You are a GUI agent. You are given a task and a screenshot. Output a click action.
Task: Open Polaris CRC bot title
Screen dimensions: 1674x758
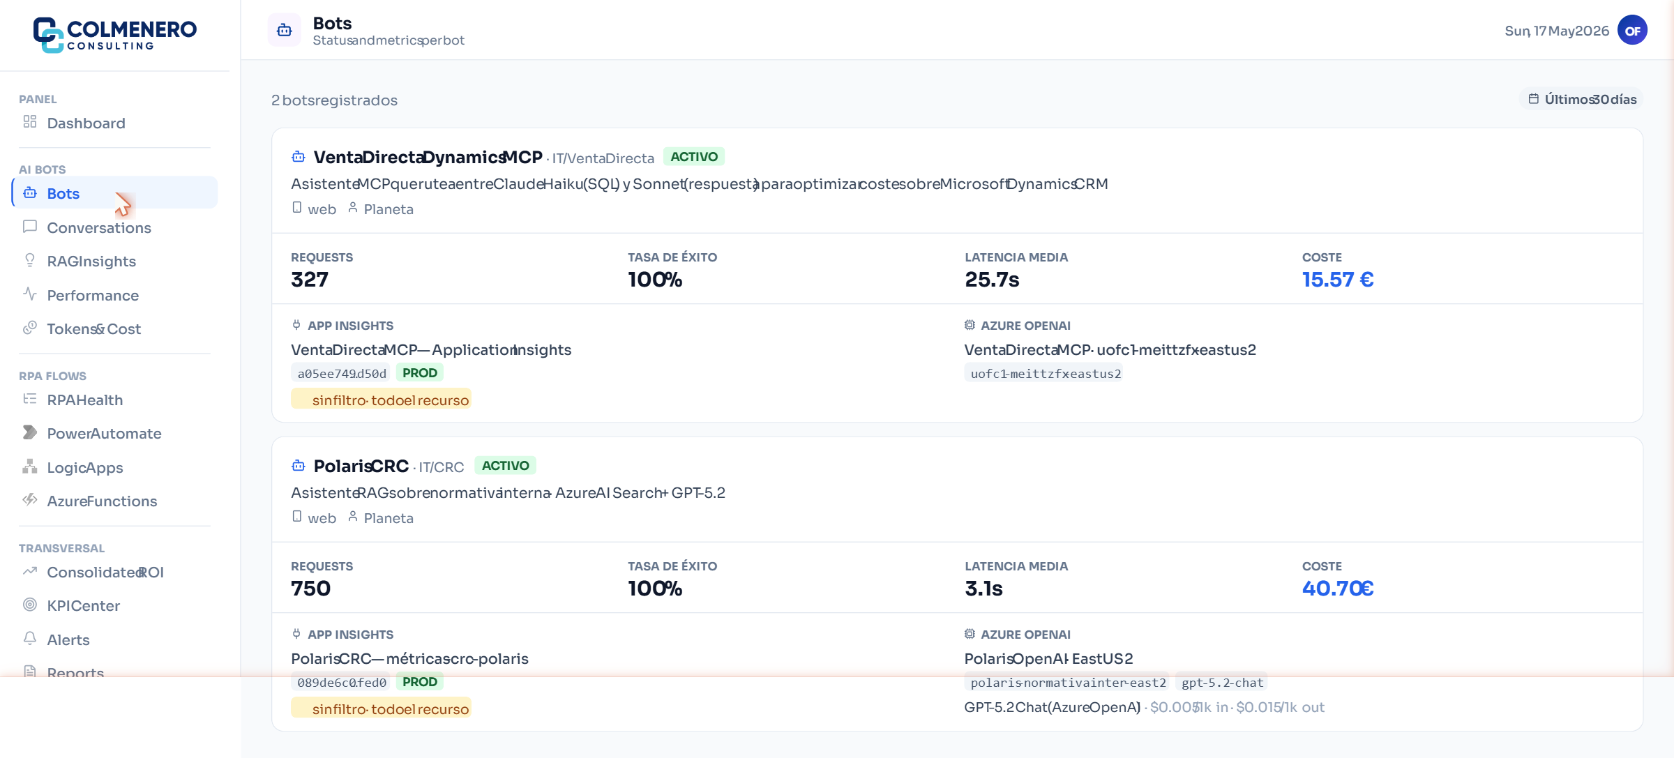(x=361, y=466)
